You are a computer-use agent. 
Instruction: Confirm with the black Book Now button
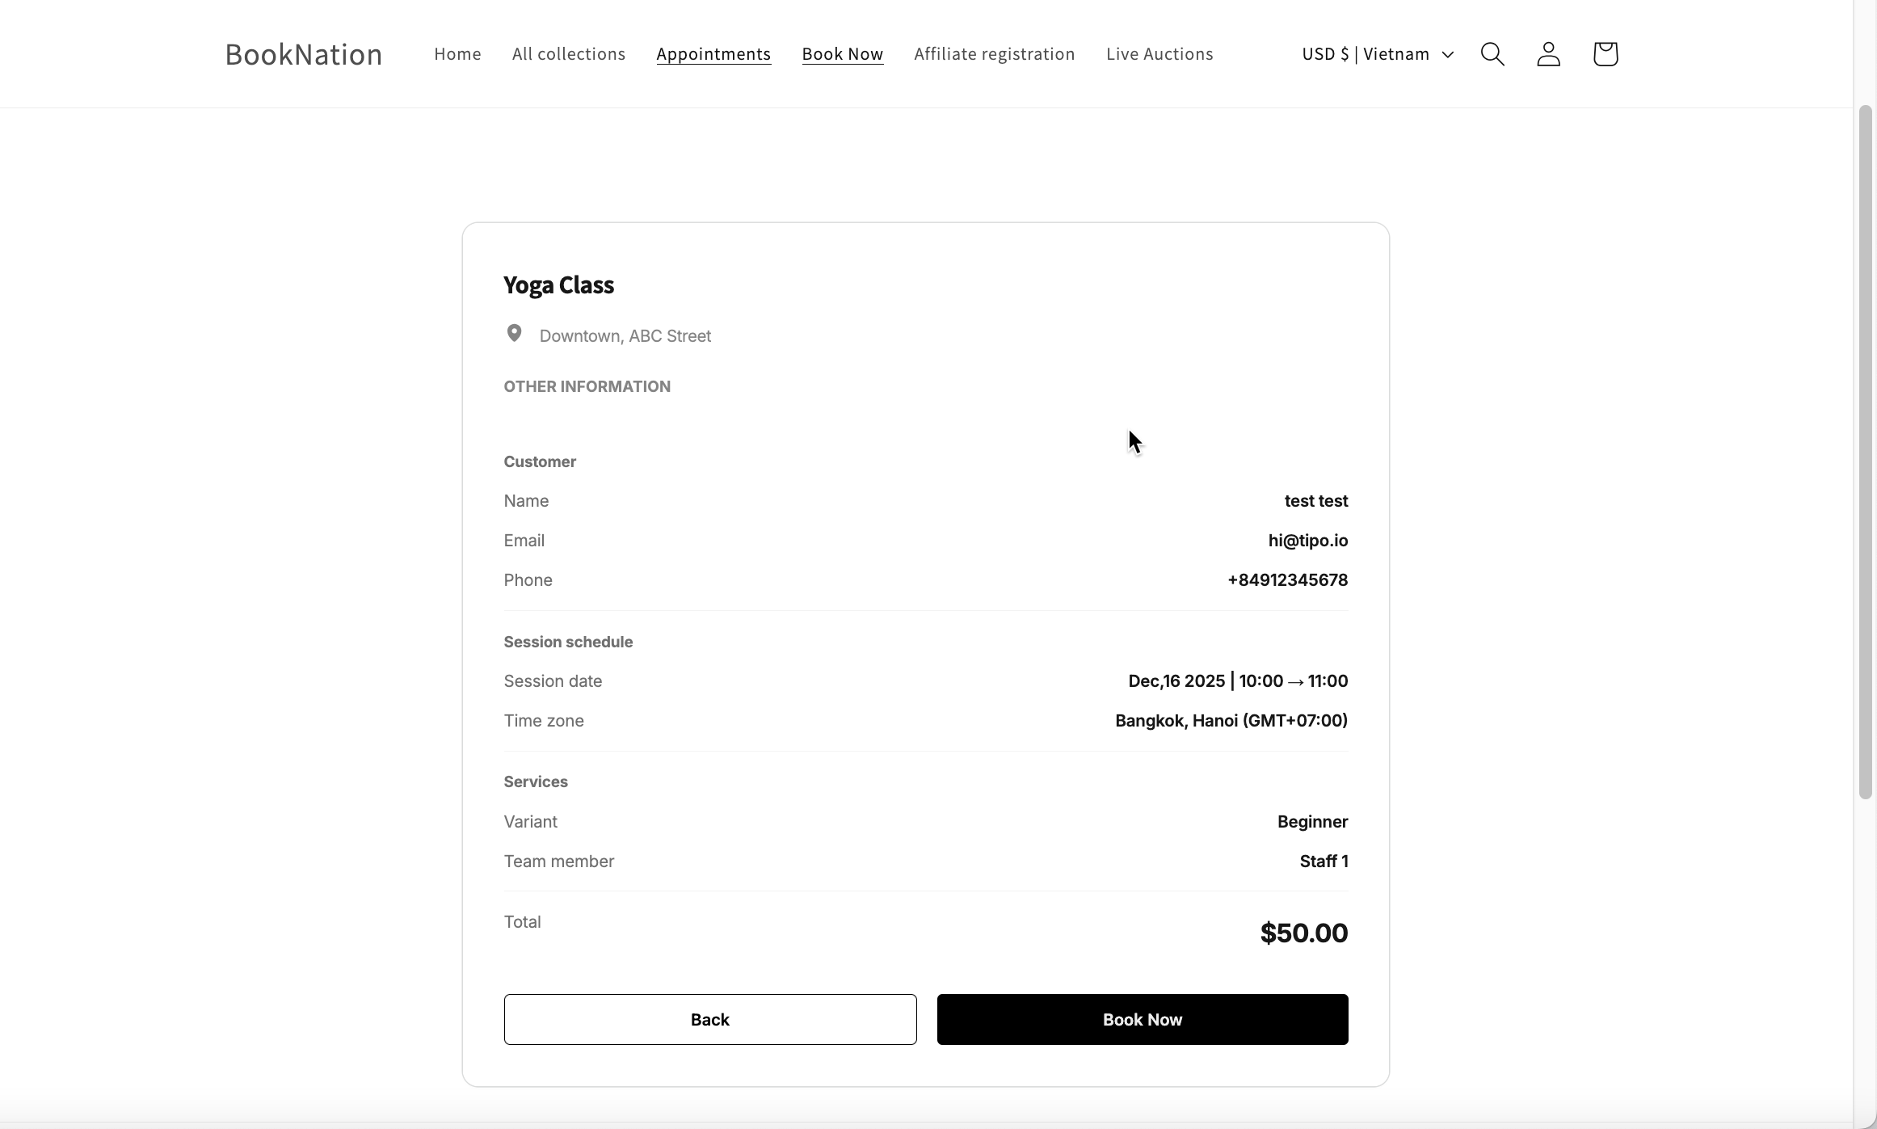click(x=1143, y=1019)
